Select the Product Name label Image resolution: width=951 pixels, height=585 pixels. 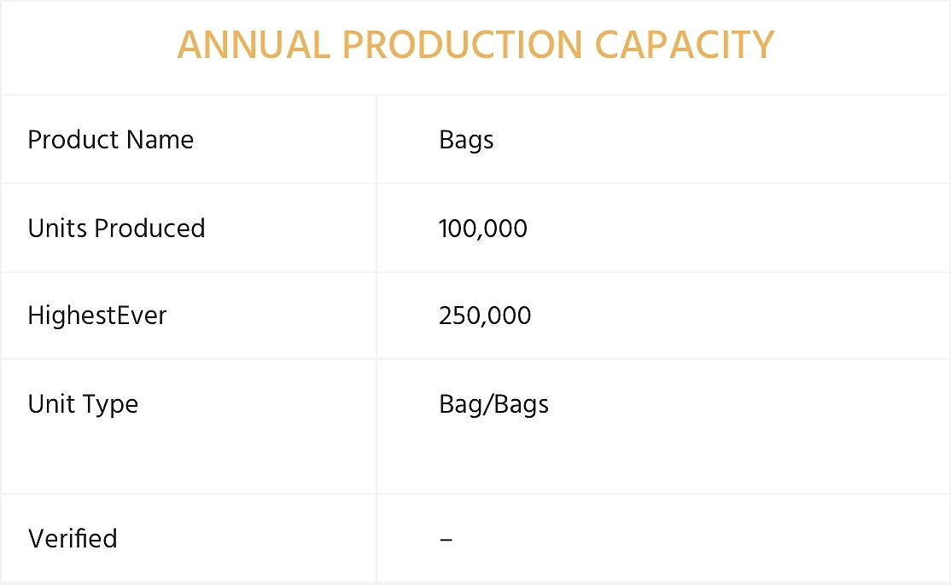click(x=110, y=140)
